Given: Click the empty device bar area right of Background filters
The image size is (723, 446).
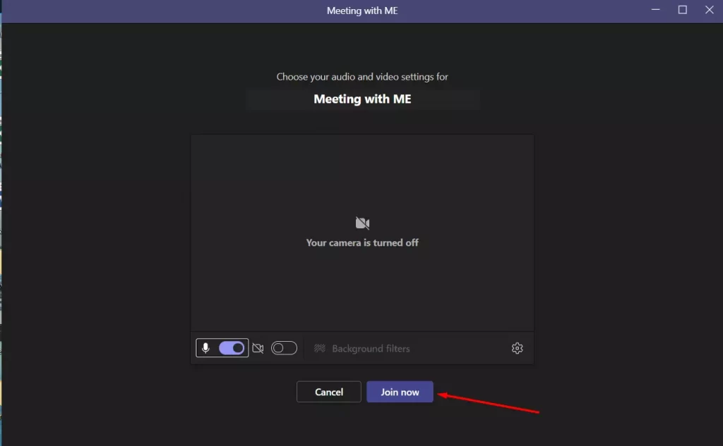Looking at the screenshot, I should coord(459,349).
